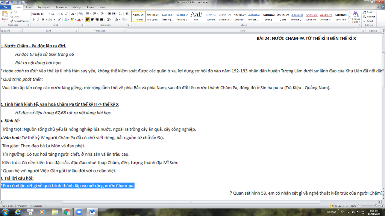The image size is (385, 216).
Task: Click Increase Indent icon
Action: click(x=114, y=14)
